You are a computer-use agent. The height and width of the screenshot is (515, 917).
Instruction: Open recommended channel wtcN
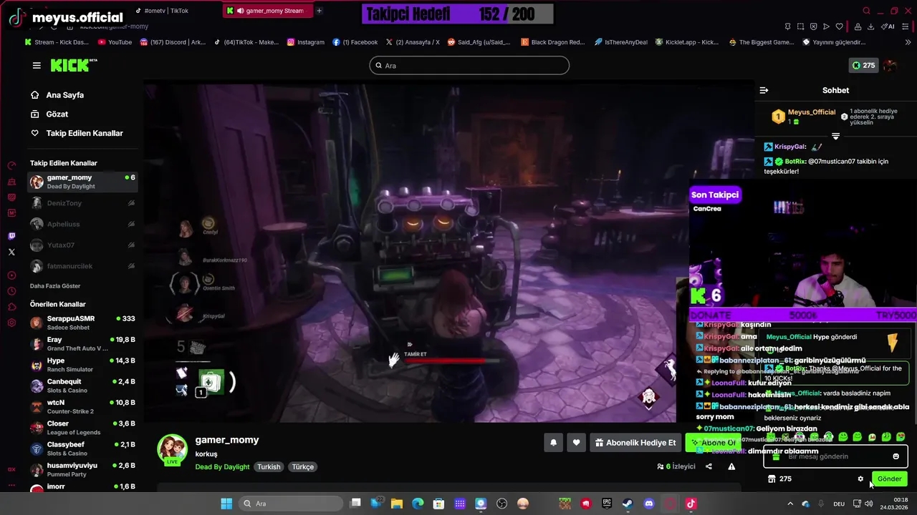pyautogui.click(x=82, y=407)
